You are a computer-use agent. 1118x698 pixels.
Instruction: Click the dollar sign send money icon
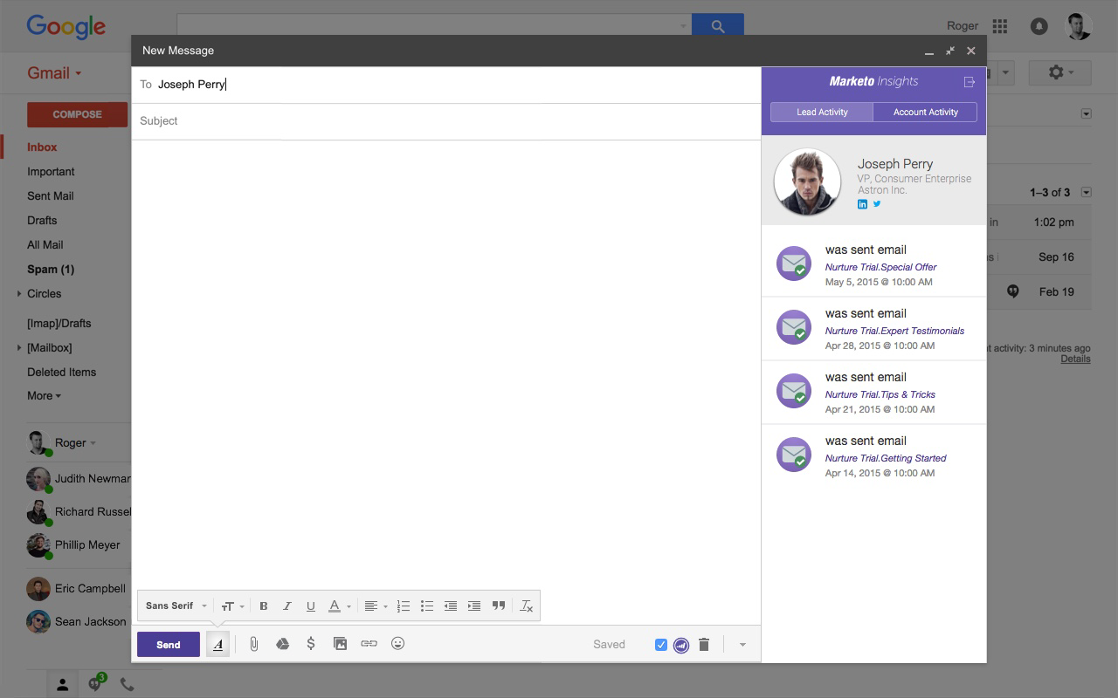coord(311,644)
